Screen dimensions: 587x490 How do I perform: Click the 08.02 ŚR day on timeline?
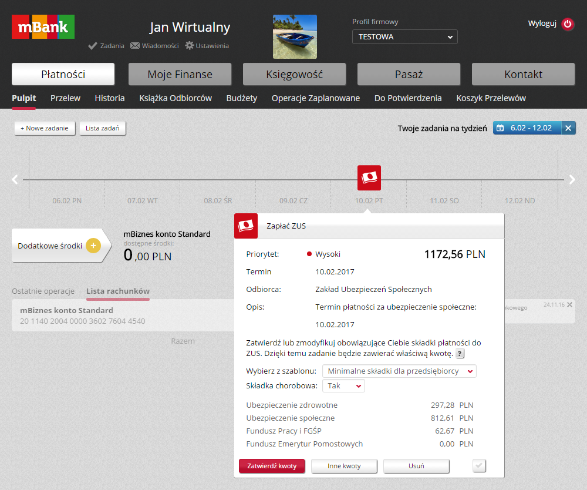pyautogui.click(x=218, y=201)
